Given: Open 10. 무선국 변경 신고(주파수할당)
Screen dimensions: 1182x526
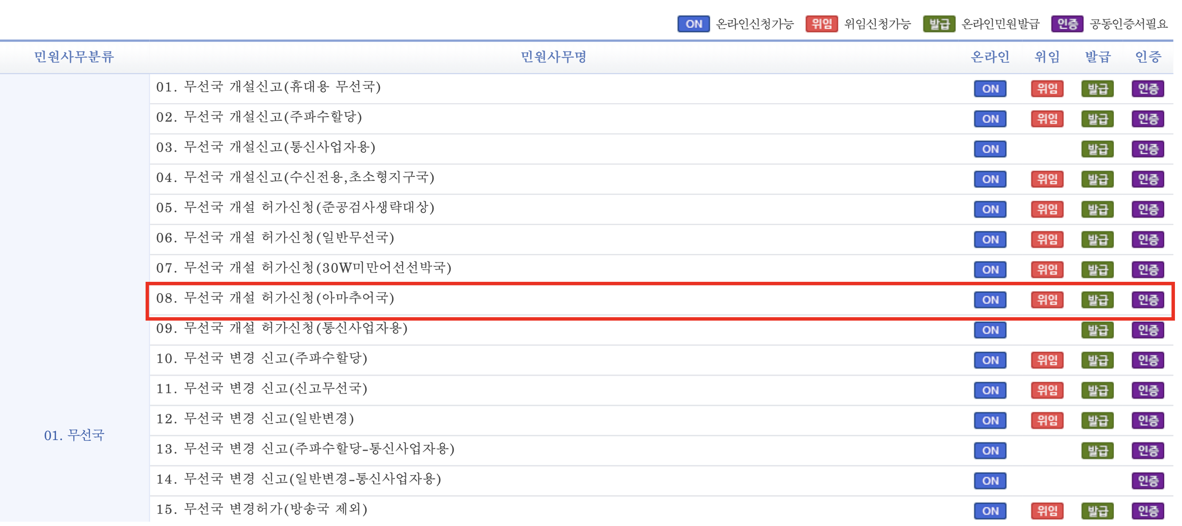Looking at the screenshot, I should tap(262, 358).
